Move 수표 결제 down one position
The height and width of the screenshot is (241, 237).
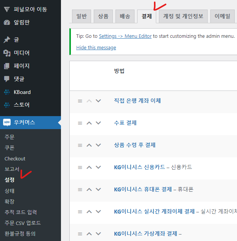coord(98,123)
